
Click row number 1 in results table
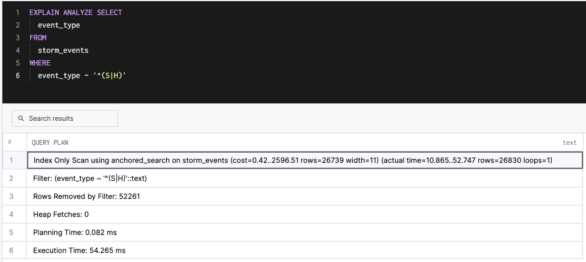10,160
